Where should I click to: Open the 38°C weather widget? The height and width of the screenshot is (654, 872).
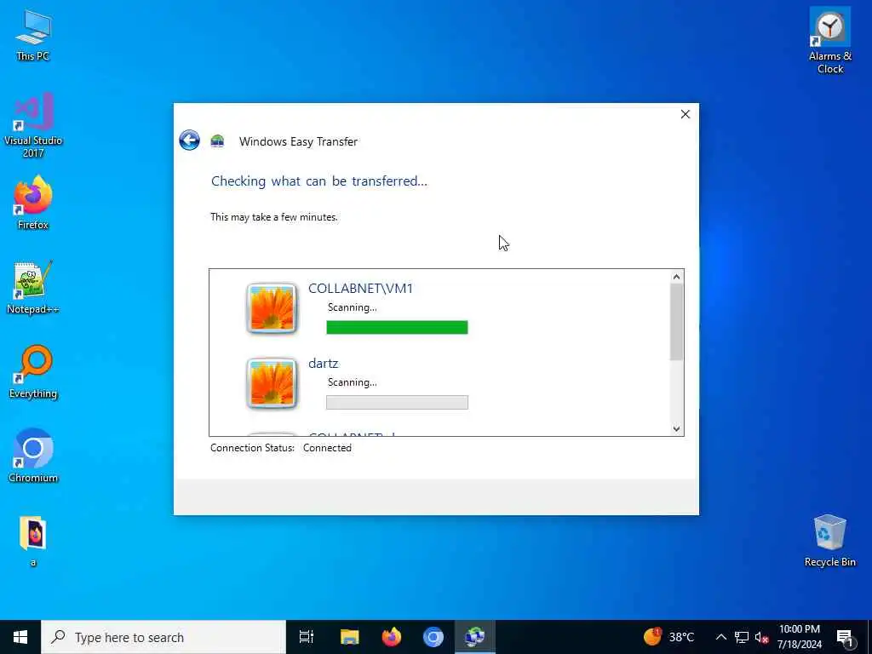click(669, 637)
